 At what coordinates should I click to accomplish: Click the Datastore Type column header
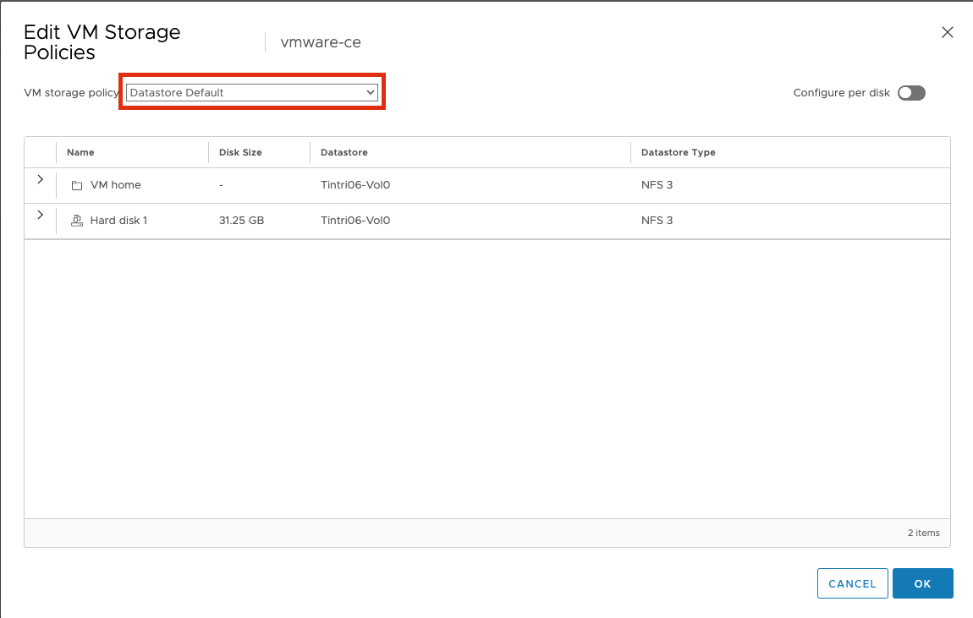pos(678,152)
